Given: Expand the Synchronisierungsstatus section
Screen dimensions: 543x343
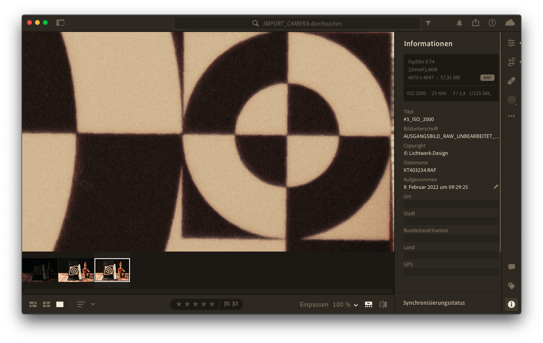Looking at the screenshot, I should tap(434, 303).
